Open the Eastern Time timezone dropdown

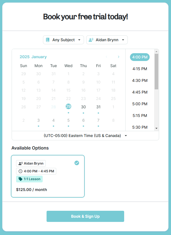point(85,136)
